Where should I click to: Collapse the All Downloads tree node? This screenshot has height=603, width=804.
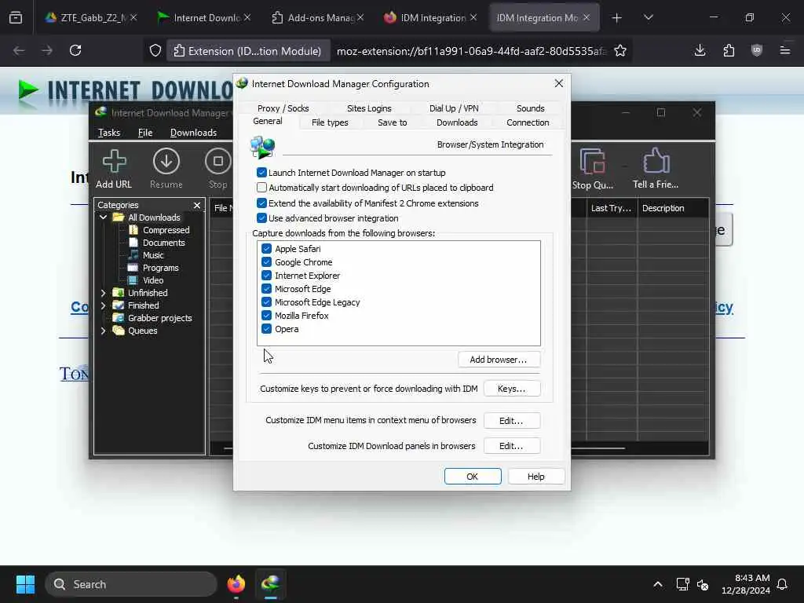(103, 217)
